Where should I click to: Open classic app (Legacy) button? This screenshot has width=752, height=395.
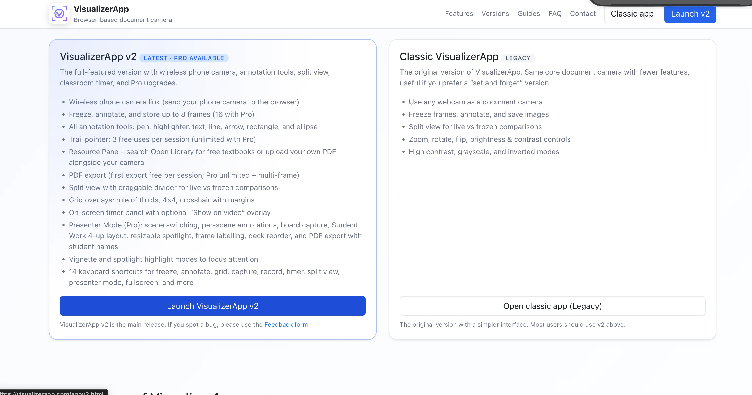[552, 306]
